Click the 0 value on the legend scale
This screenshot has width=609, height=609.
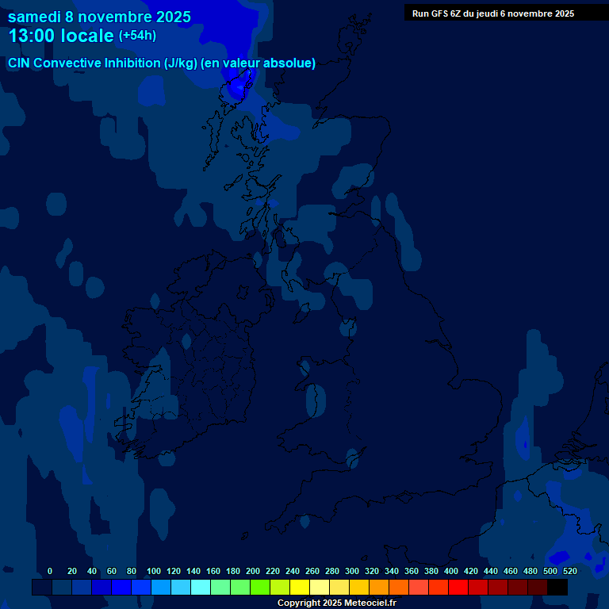(50, 571)
